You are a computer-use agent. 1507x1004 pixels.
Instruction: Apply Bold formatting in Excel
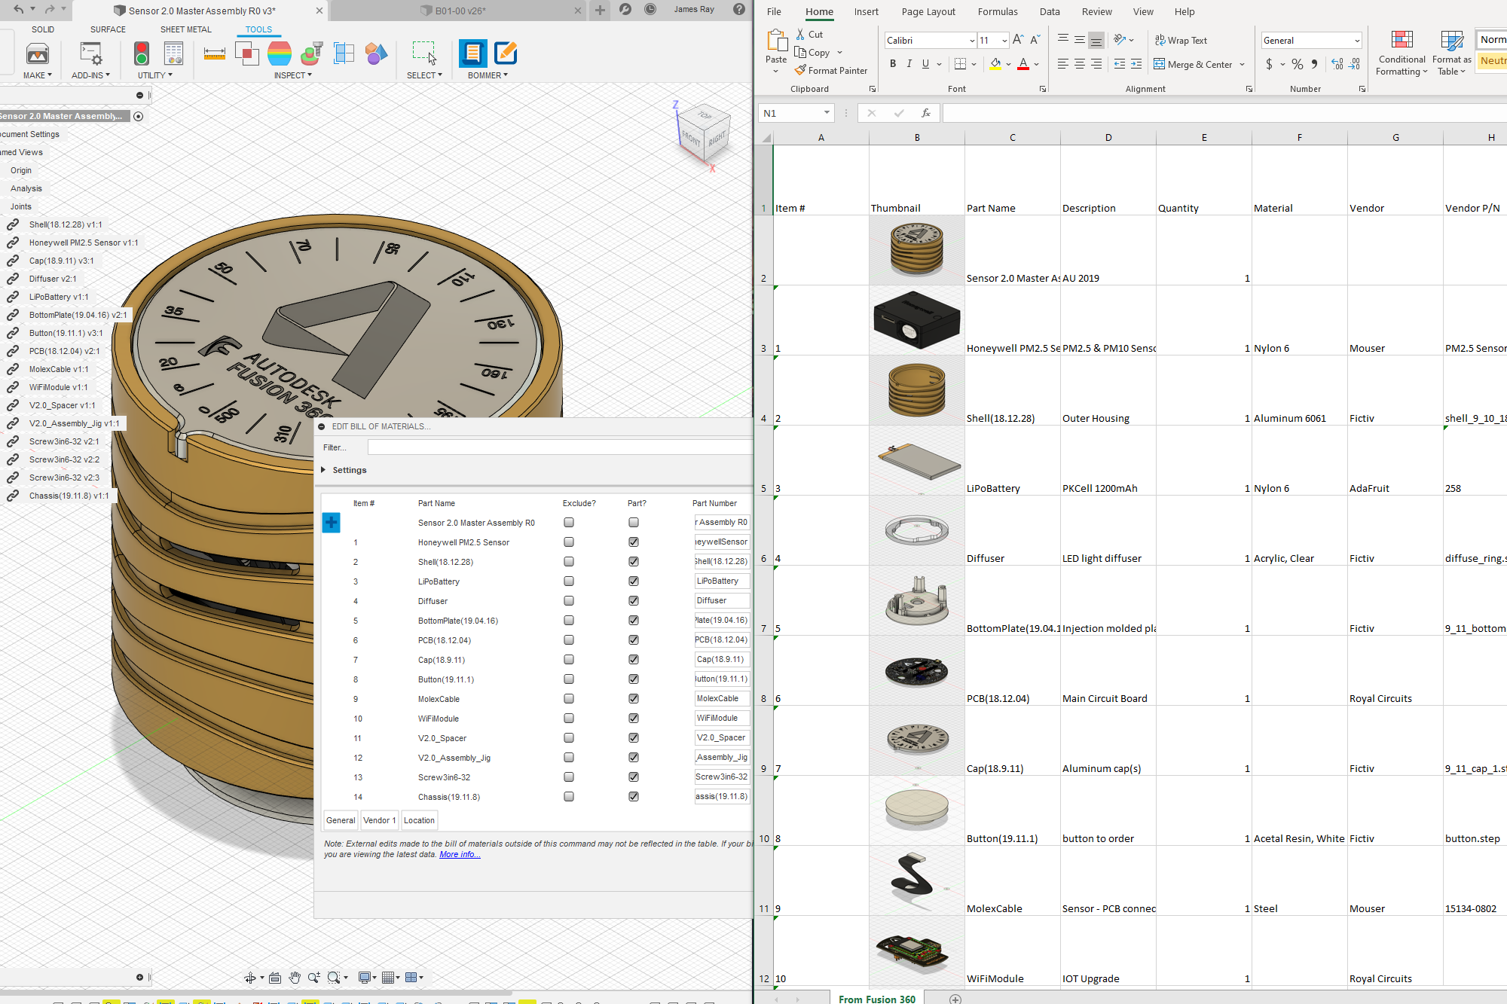point(893,64)
